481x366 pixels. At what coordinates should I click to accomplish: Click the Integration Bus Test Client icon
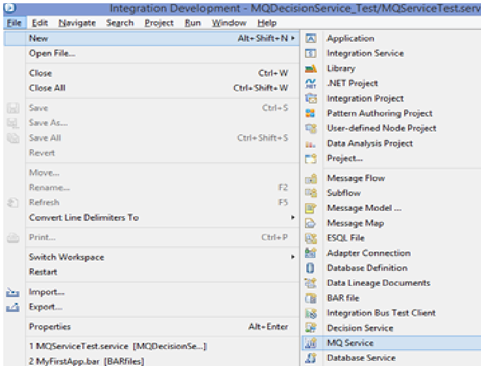311,313
